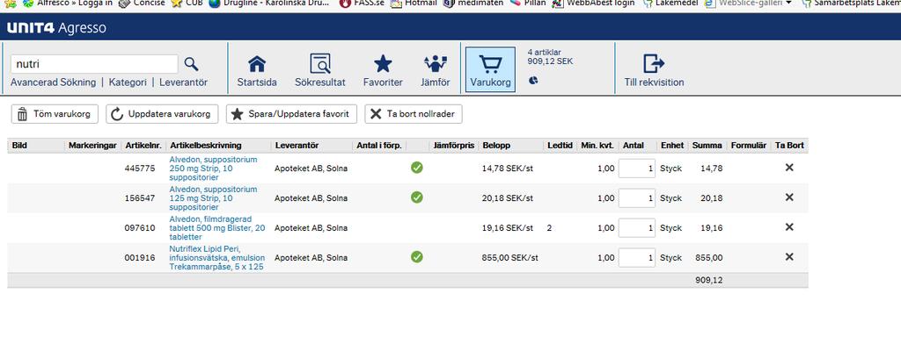Focus the search field containing nutri
Screen dimensions: 901x344
click(95, 64)
